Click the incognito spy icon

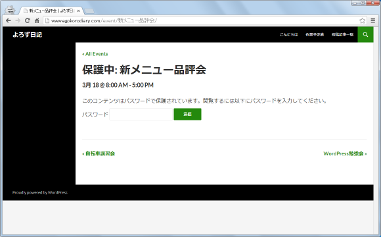pos(11,10)
